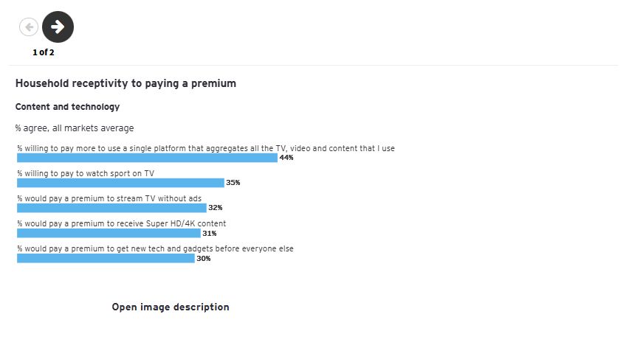Click the 'watch sport on TV' label
Image resolution: width=629 pixels, height=345 pixels.
[x=86, y=173]
